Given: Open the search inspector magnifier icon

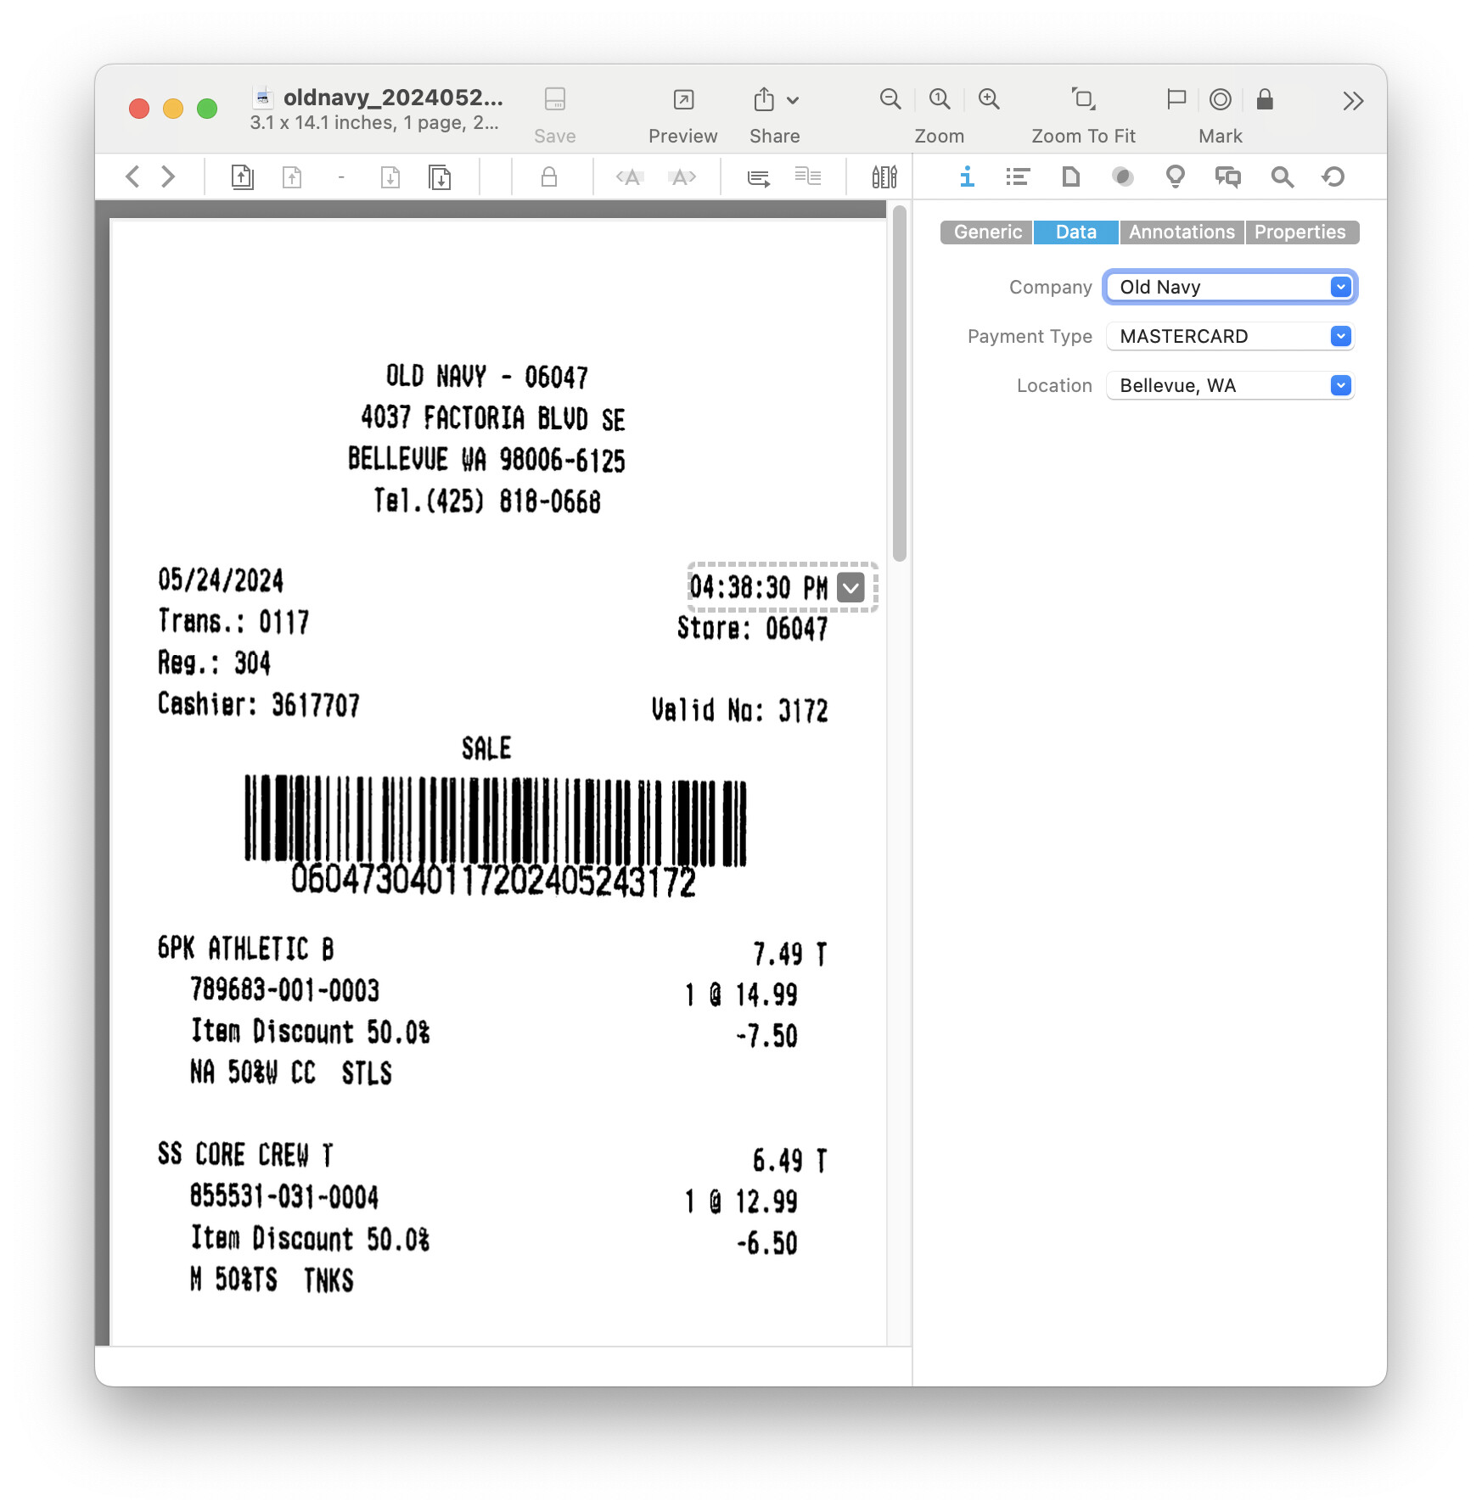Looking at the screenshot, I should tap(1282, 176).
